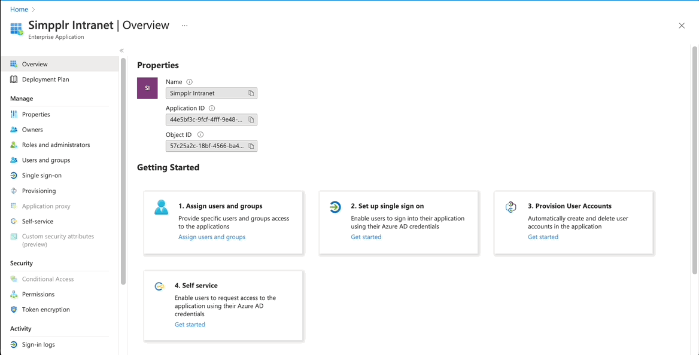The width and height of the screenshot is (699, 355).
Task: Click the info icon beside Application ID
Action: pyautogui.click(x=212, y=108)
